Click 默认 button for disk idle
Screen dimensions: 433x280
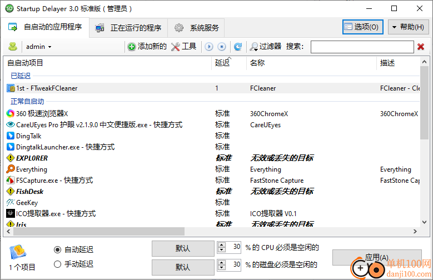pyautogui.click(x=183, y=267)
